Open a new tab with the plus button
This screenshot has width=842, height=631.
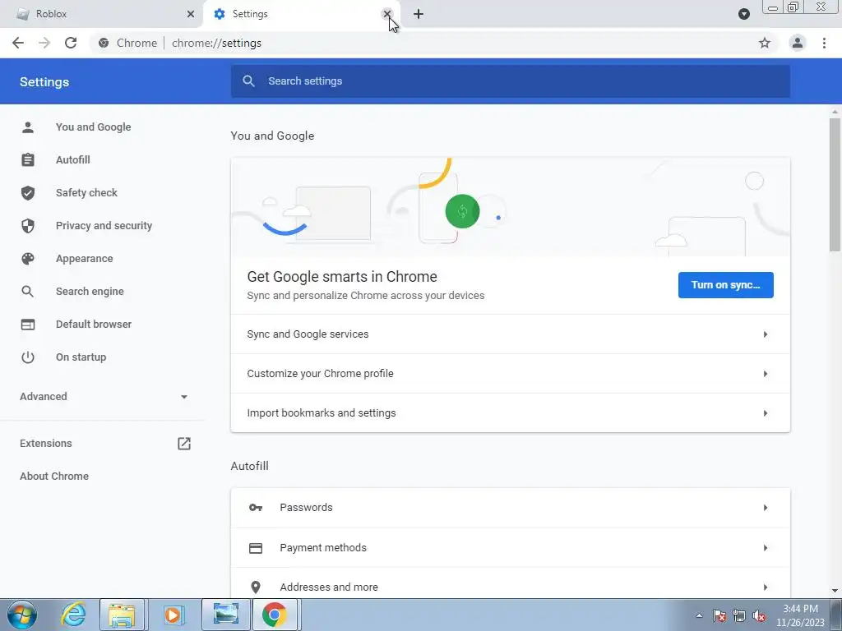coord(419,14)
